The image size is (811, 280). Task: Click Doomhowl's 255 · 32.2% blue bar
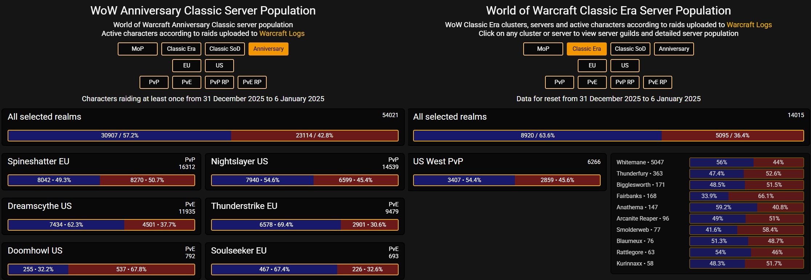point(38,269)
